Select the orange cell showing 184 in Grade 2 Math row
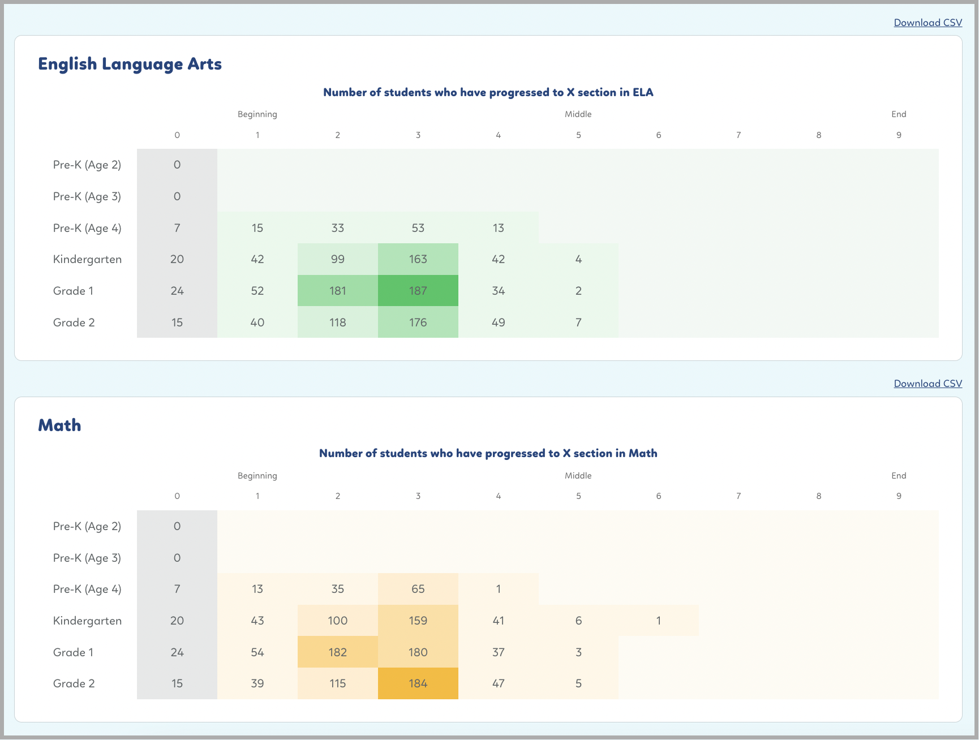979x740 pixels. [418, 683]
